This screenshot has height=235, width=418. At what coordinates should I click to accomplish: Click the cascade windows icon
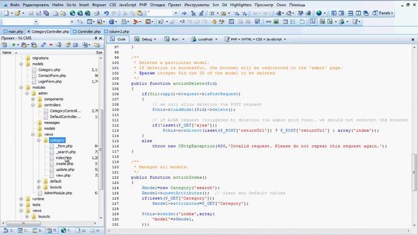coord(366,13)
